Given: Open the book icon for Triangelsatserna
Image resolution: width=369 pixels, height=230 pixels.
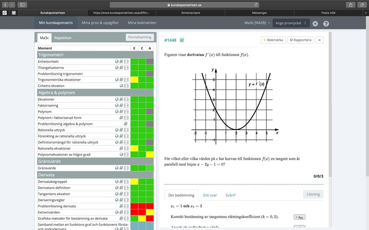Looking at the screenshot, I should 122,67.
